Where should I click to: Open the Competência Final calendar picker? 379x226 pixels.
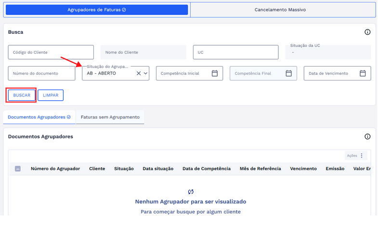(289, 73)
